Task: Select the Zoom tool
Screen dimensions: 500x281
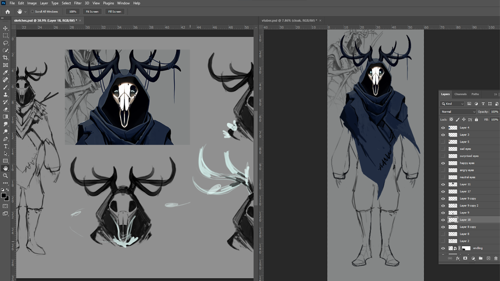Action: [x=5, y=176]
